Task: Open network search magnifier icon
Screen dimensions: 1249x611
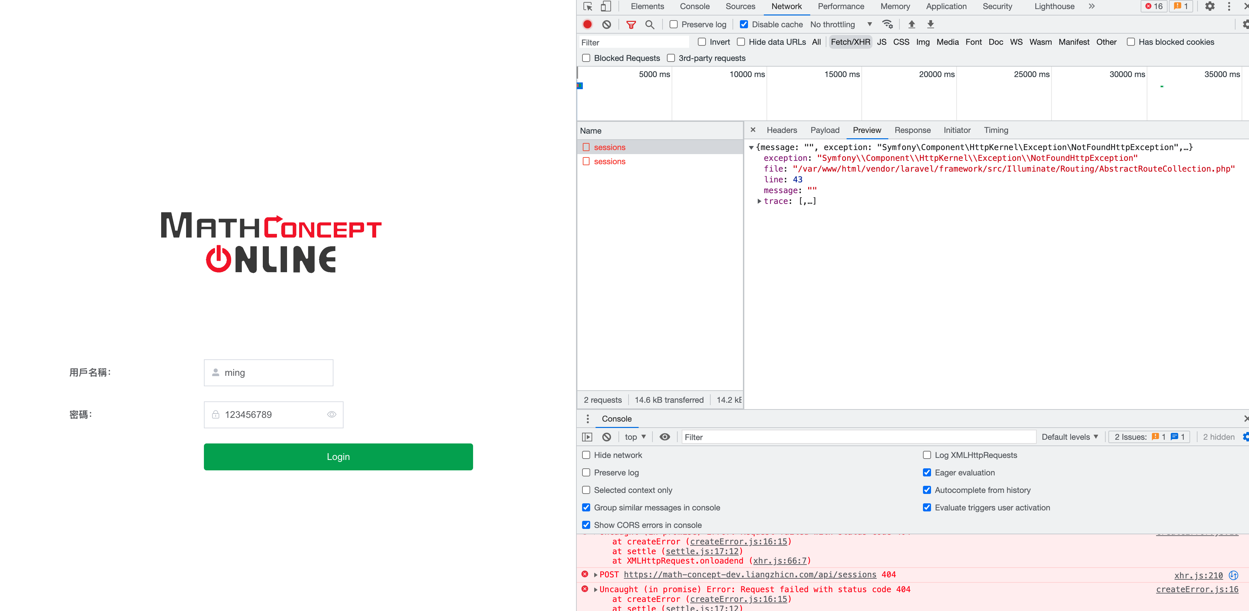Action: click(x=650, y=24)
